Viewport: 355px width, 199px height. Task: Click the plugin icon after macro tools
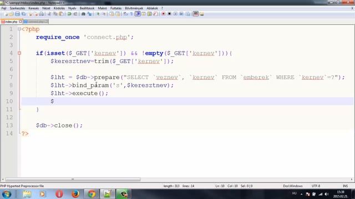[196, 14]
